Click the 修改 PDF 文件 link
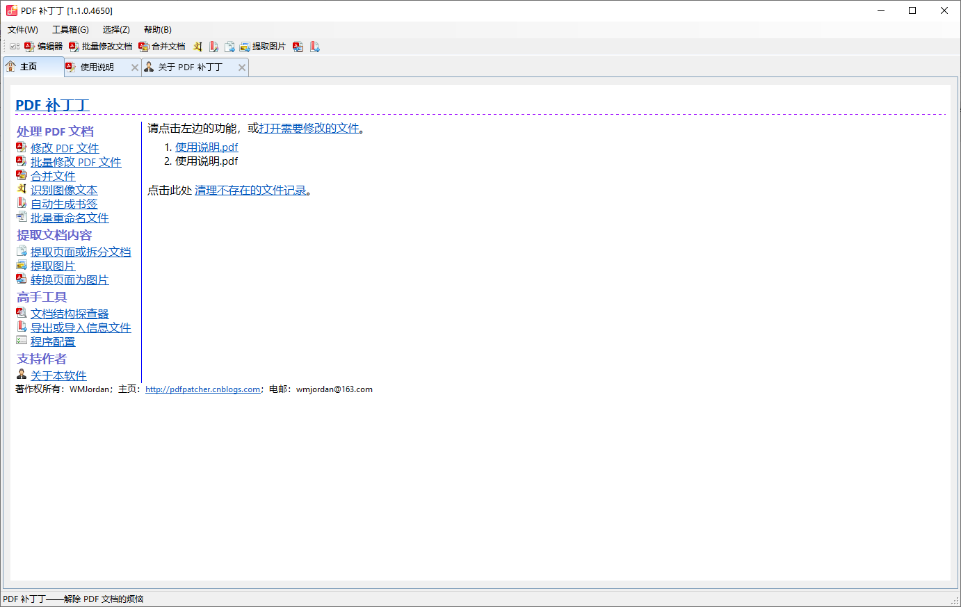Image resolution: width=961 pixels, height=607 pixels. [x=65, y=148]
